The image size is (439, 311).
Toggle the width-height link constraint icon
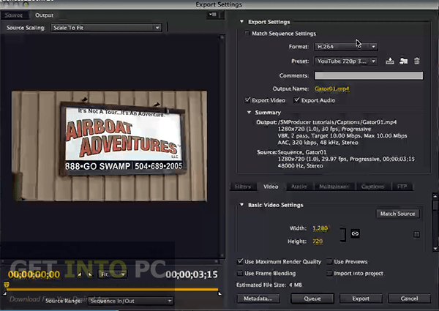click(x=355, y=233)
